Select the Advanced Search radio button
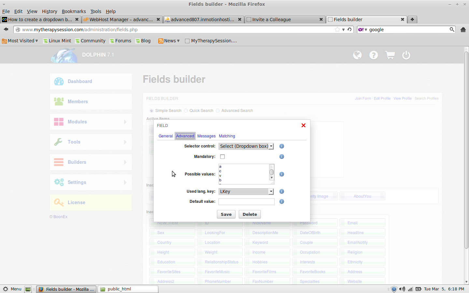 point(218,111)
